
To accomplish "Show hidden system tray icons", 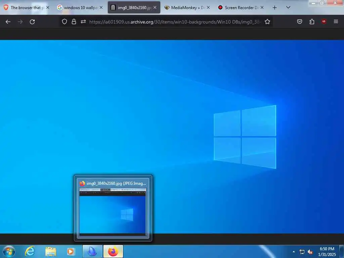I will 294,252.
